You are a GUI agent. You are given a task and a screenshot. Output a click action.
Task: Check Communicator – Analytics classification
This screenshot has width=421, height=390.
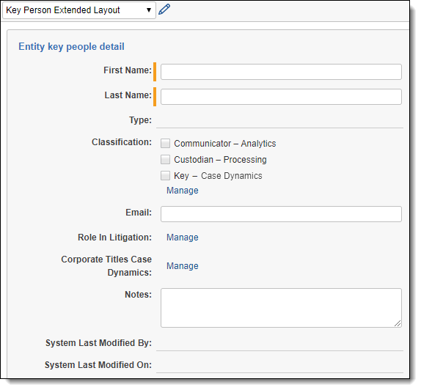coord(165,144)
